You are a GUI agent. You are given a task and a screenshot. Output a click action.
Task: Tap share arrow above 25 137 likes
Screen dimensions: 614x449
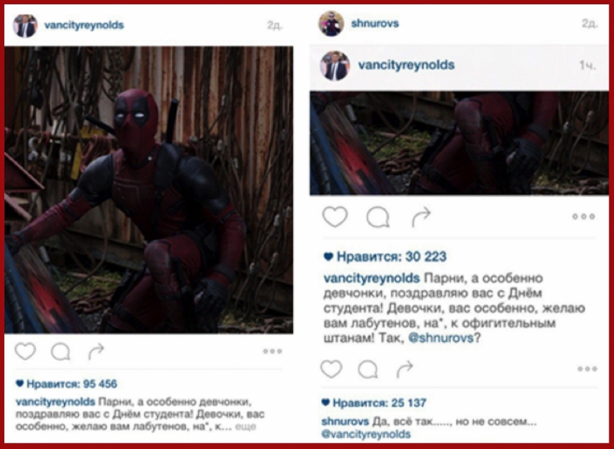click(404, 369)
